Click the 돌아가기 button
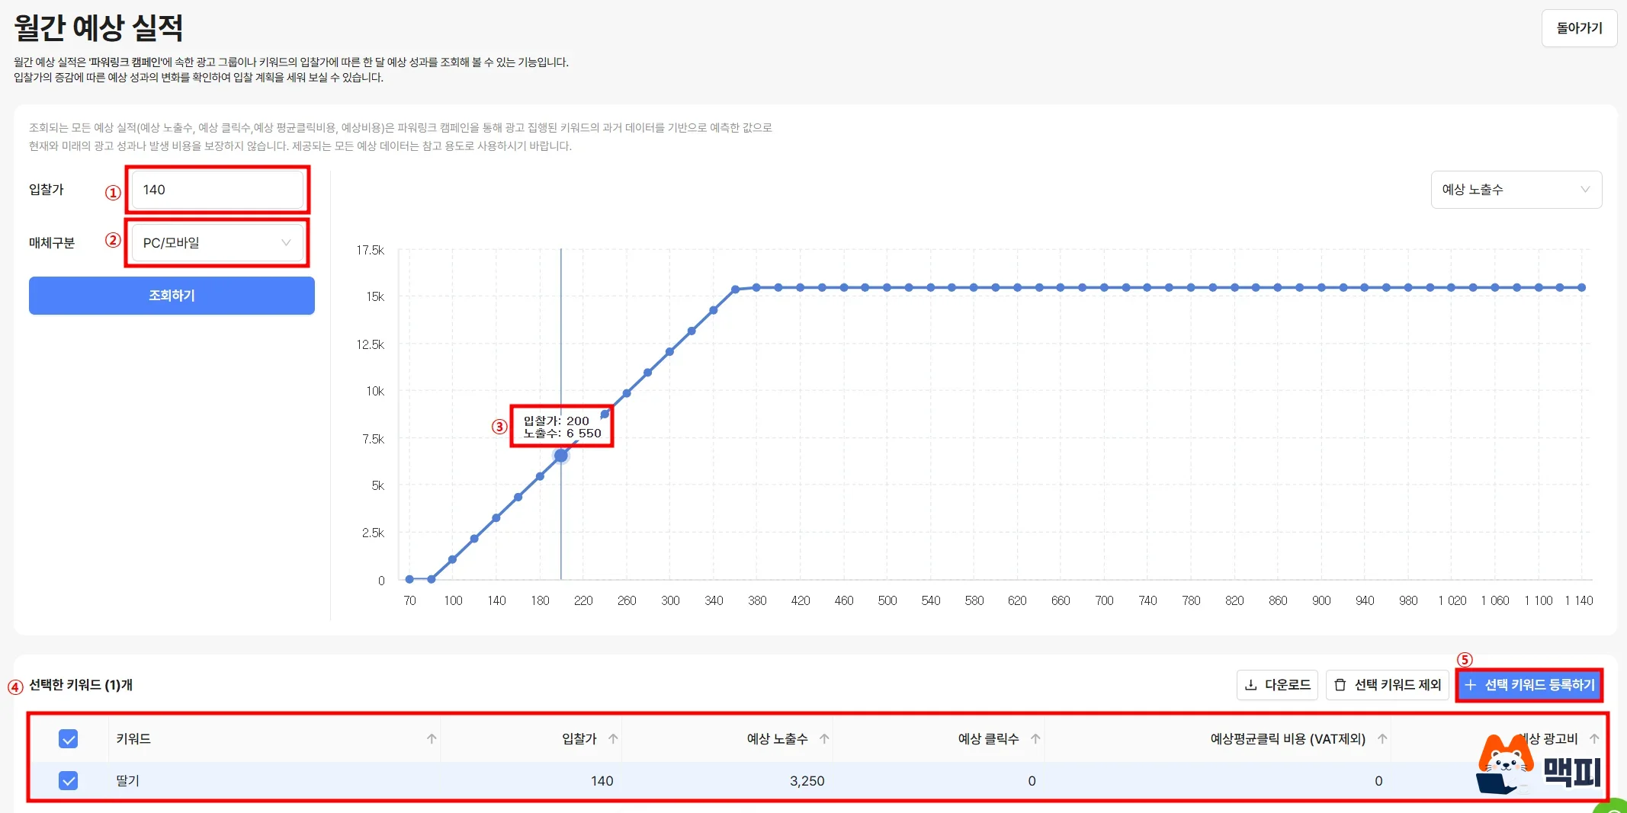 [1579, 28]
